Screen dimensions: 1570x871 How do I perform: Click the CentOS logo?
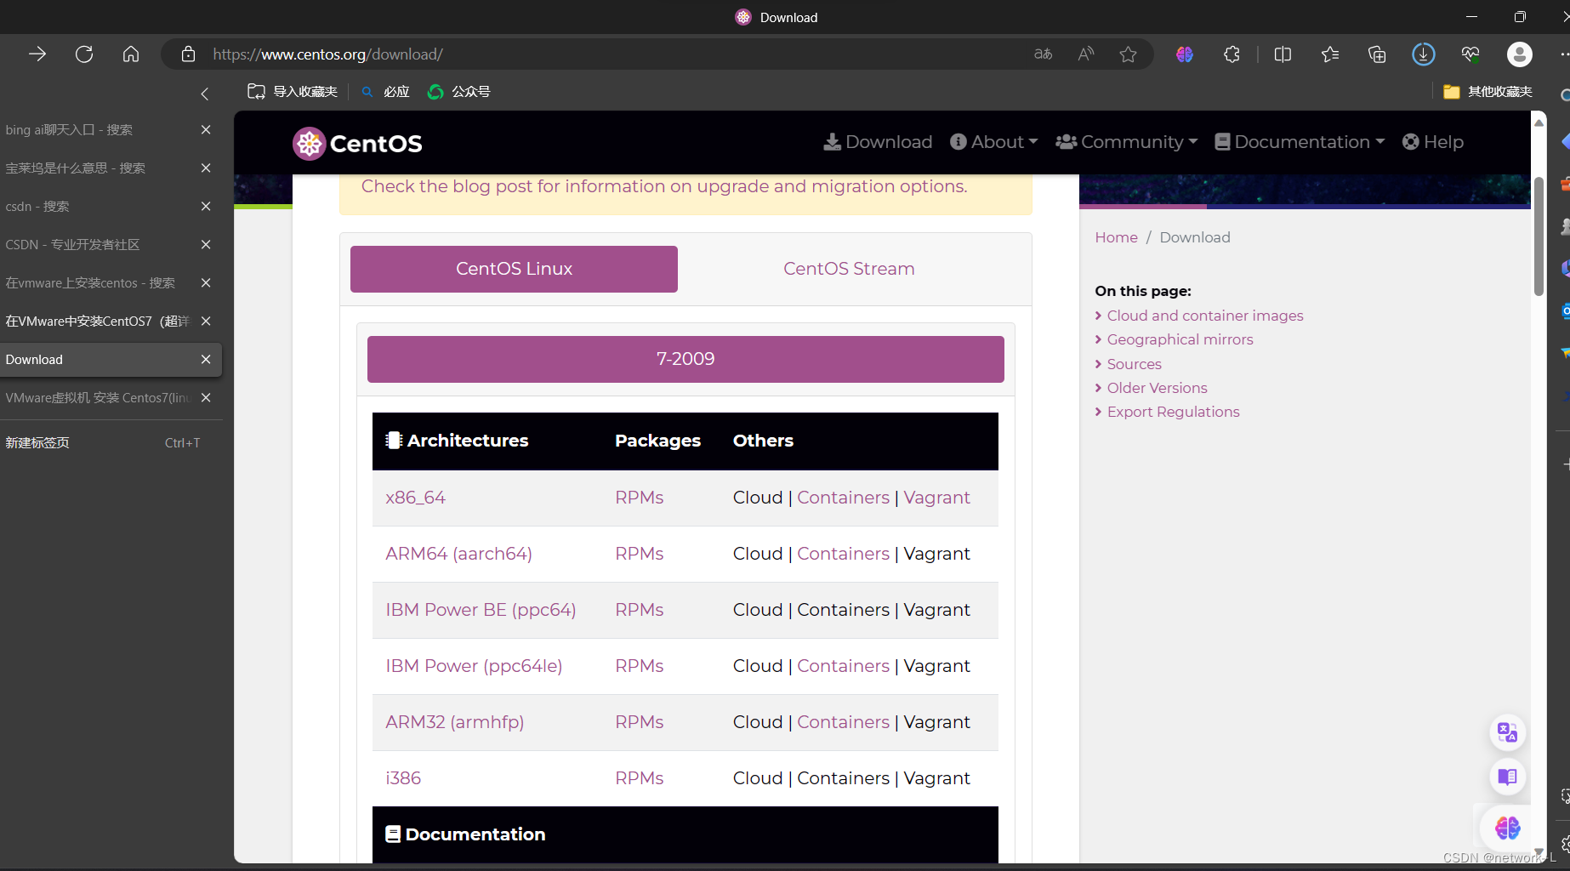(x=357, y=143)
